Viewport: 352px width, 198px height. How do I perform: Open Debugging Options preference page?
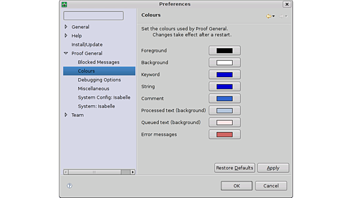[99, 80]
